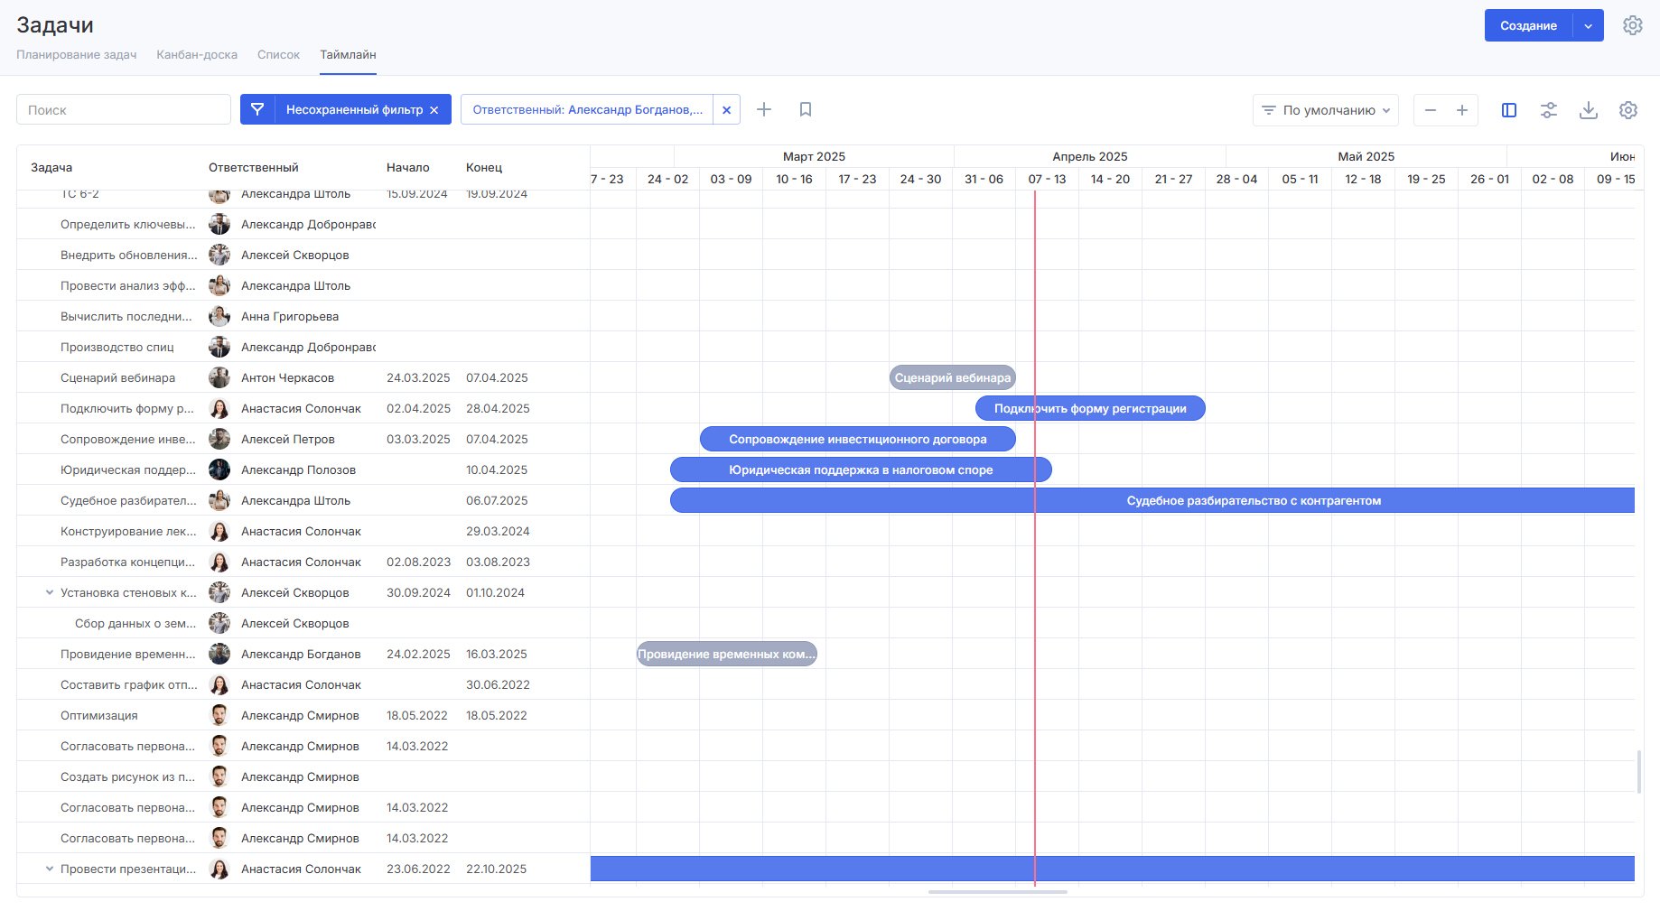Open the По умолчанию sort dropdown
The width and height of the screenshot is (1660, 911).
click(x=1326, y=110)
